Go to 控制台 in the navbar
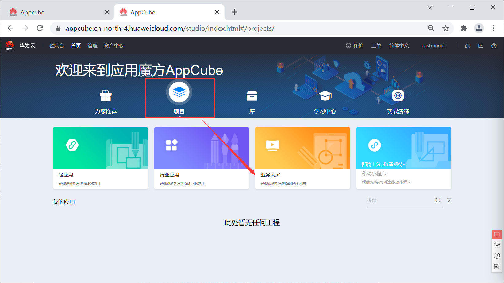 click(x=57, y=46)
